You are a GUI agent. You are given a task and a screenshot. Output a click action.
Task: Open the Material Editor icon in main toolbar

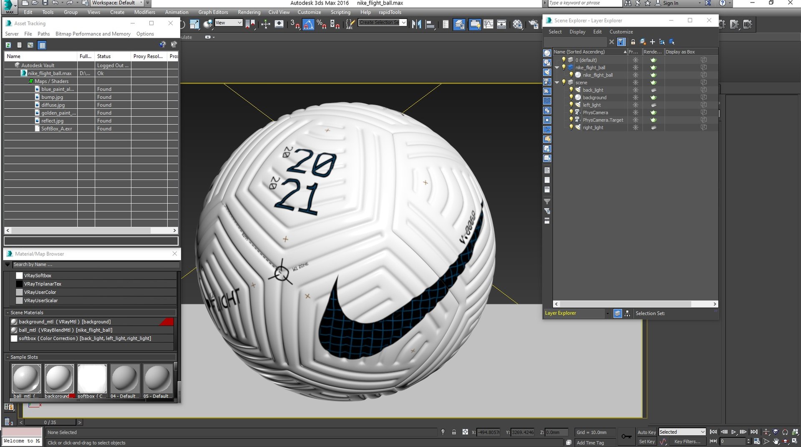[518, 25]
